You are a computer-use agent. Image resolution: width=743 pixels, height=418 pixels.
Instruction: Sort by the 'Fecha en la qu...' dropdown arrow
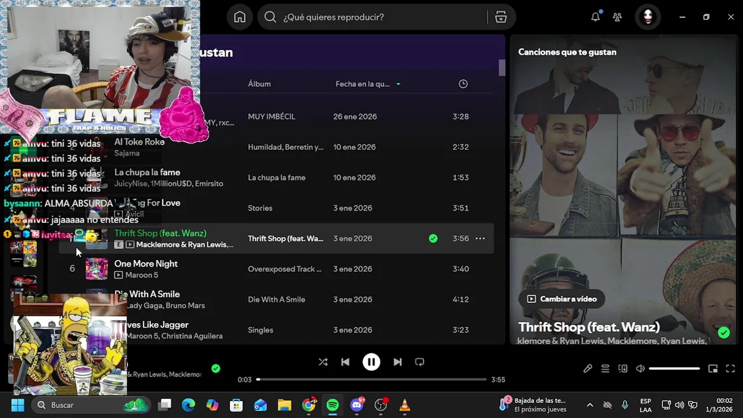tap(398, 84)
